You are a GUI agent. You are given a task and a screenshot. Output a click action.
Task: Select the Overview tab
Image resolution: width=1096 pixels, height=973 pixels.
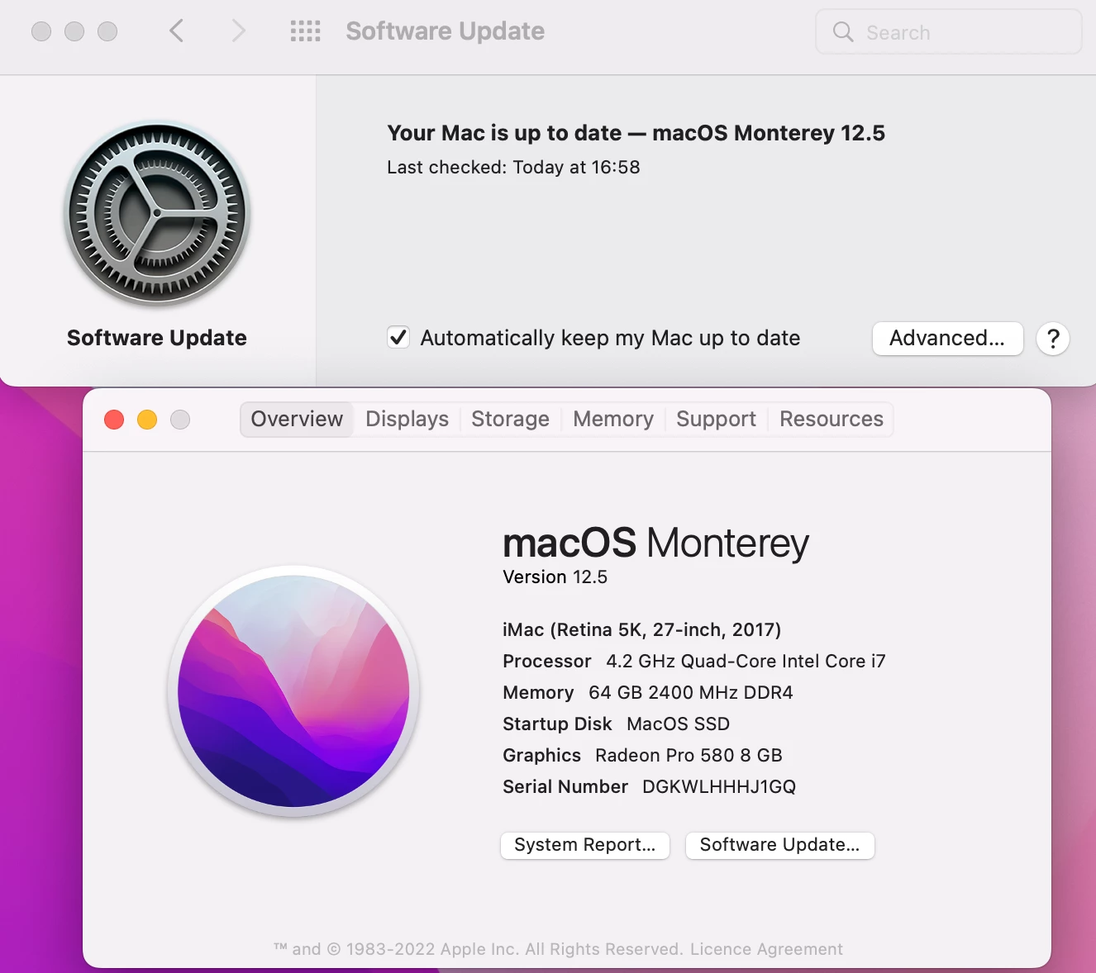tap(297, 419)
